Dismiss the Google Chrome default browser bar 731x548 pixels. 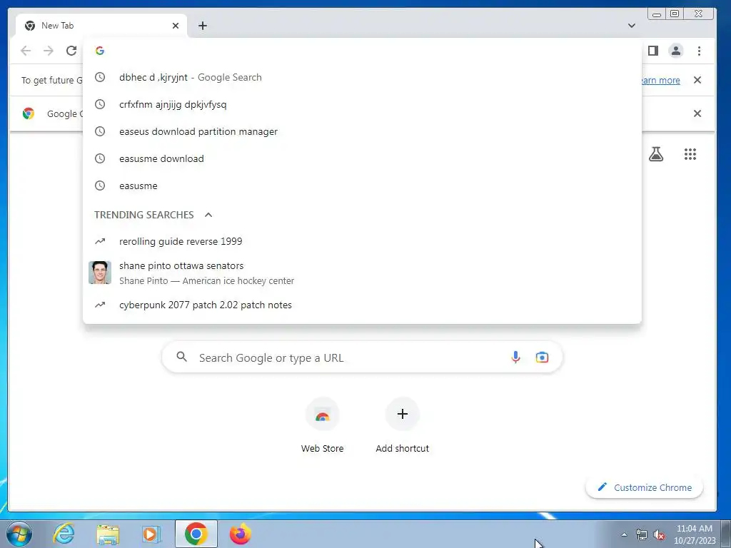pos(697,113)
